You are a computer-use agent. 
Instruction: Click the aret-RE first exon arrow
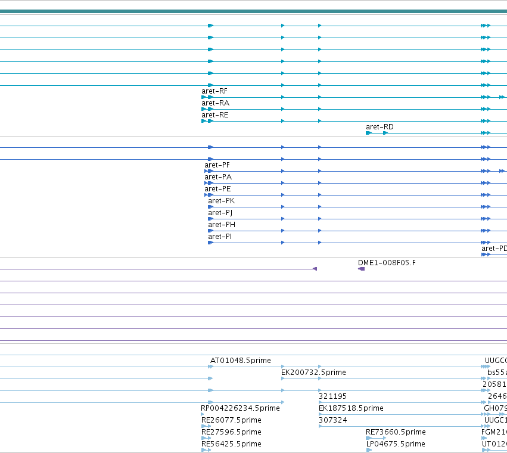click(204, 121)
